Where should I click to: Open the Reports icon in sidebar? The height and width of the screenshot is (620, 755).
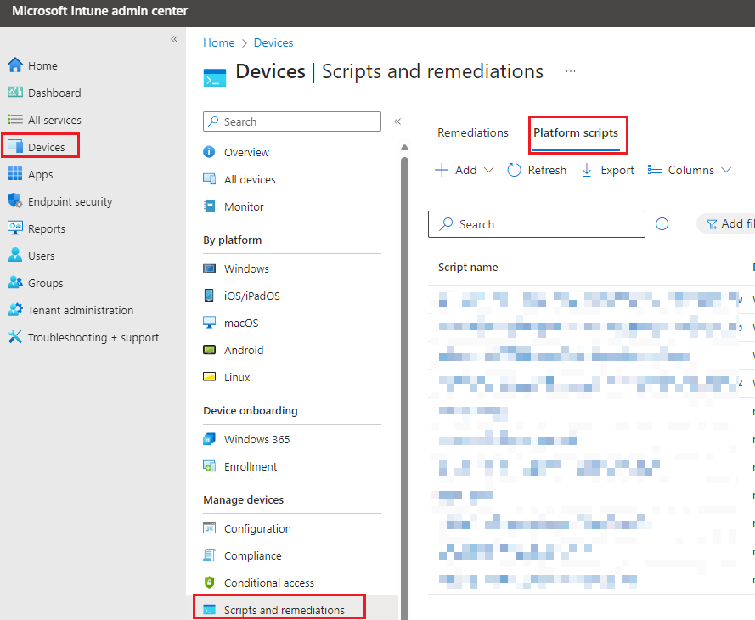(15, 228)
